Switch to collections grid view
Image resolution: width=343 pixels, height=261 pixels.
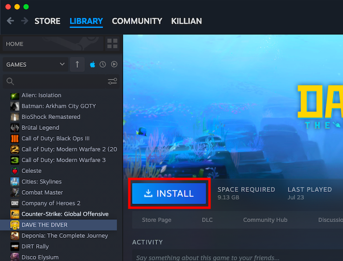pos(113,44)
